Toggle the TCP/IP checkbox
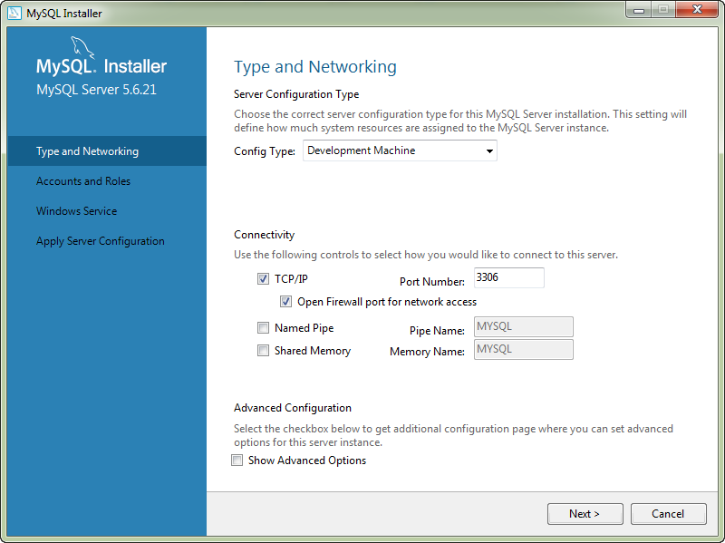Viewport: 725px width, 543px height. click(x=263, y=278)
